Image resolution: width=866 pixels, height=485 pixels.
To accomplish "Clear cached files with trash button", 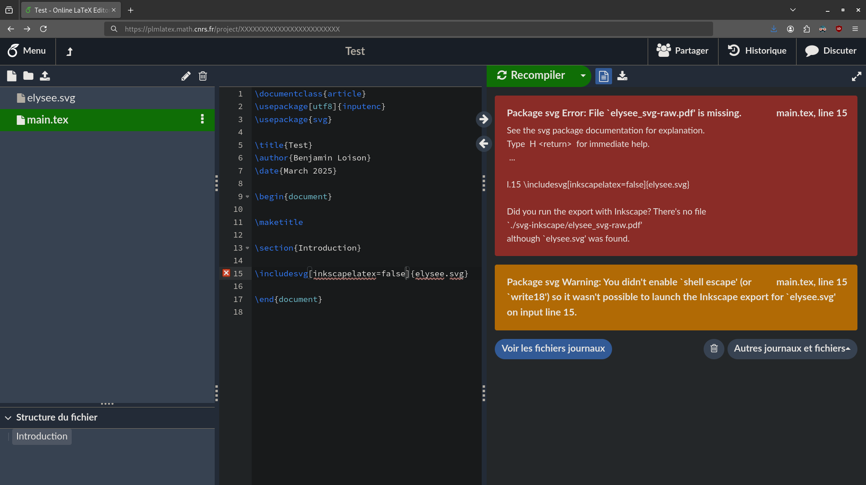I will (x=714, y=349).
